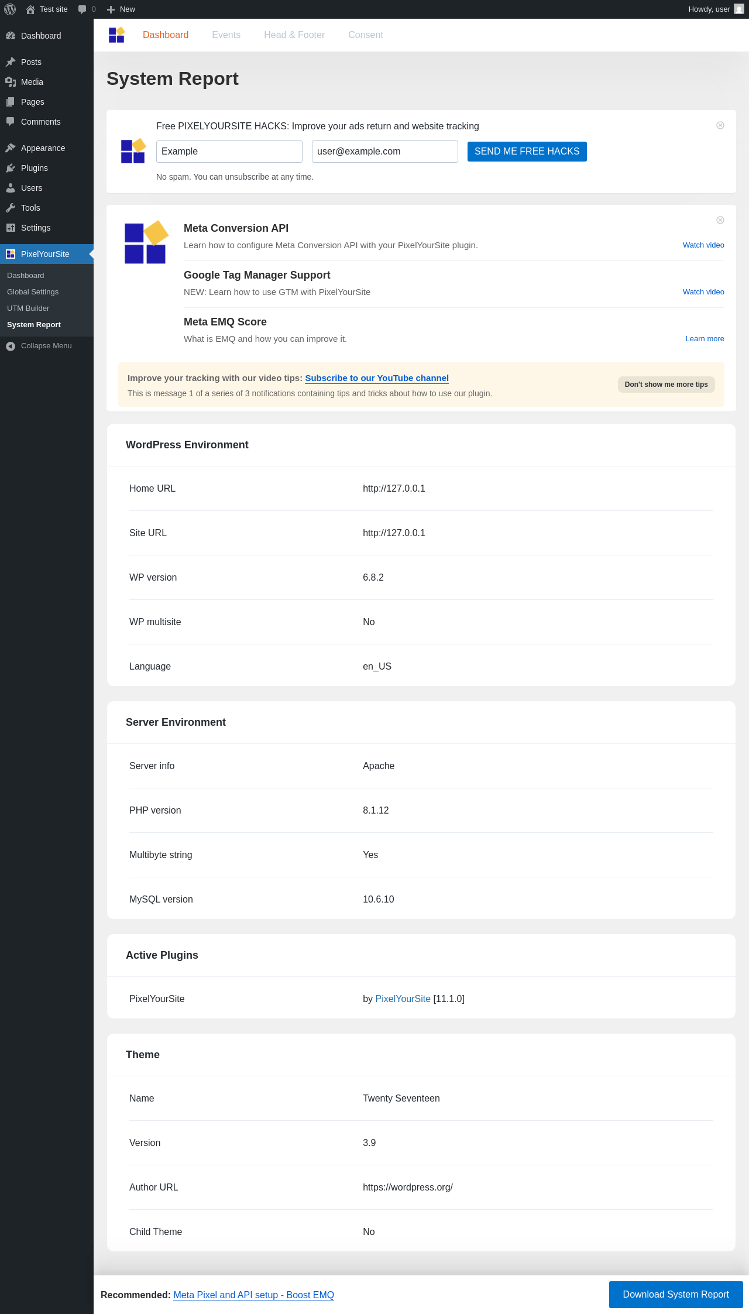This screenshot has width=749, height=1314.
Task: Click the Plugins plug icon
Action: click(x=11, y=168)
